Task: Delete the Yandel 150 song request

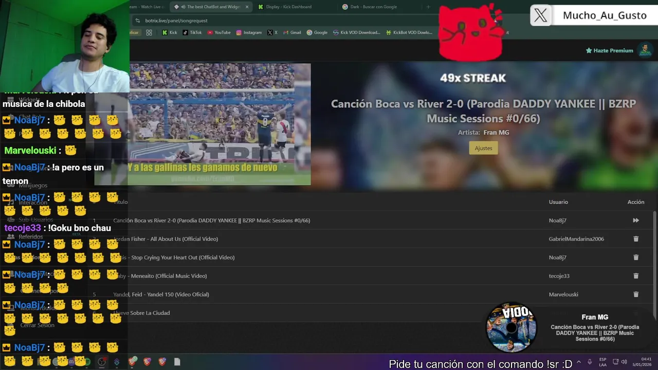Action: point(636,294)
